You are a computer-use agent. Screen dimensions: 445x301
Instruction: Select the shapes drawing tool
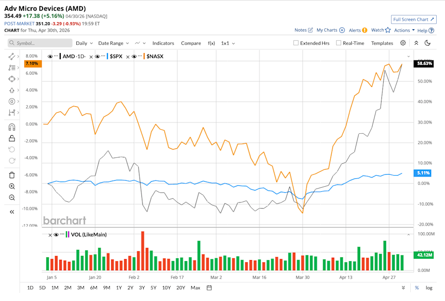12,79
